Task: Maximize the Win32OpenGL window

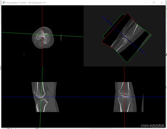Action: [x=154, y=2]
